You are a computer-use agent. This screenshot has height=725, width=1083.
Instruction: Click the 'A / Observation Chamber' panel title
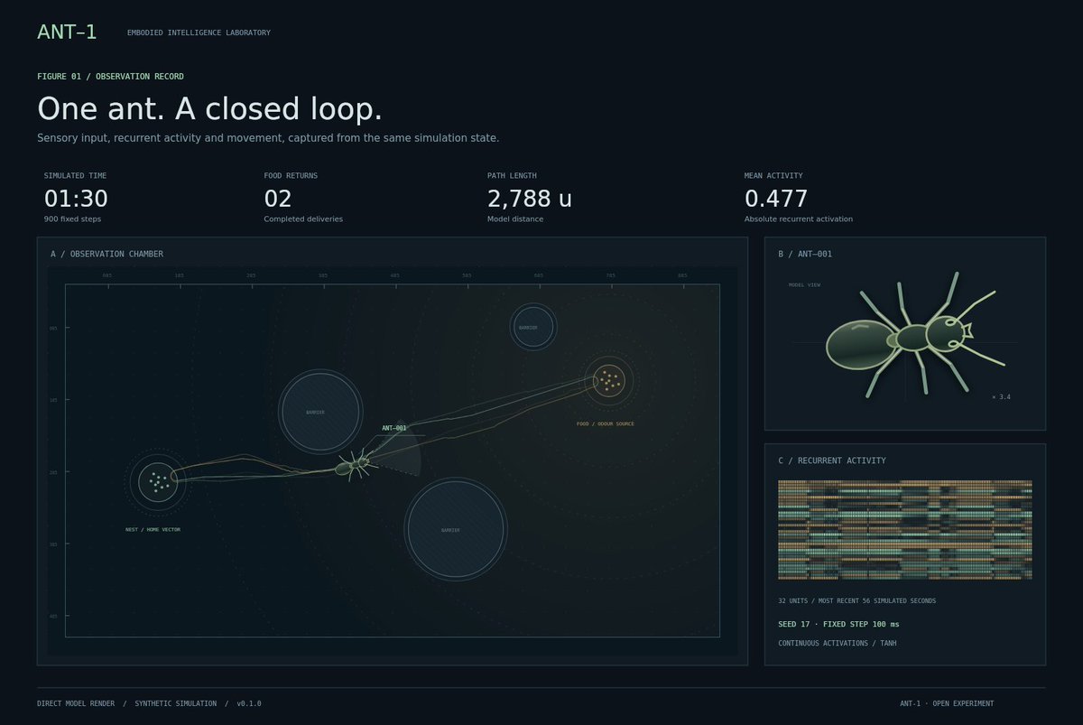pyautogui.click(x=107, y=255)
